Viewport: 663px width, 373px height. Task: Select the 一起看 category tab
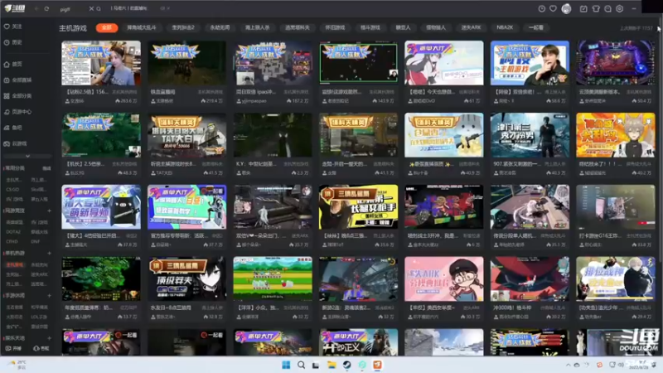535,27
